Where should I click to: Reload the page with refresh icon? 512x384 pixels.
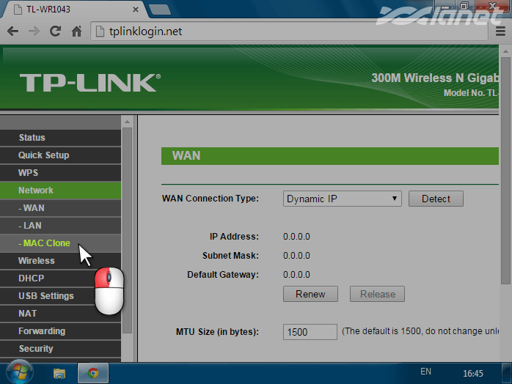55,32
